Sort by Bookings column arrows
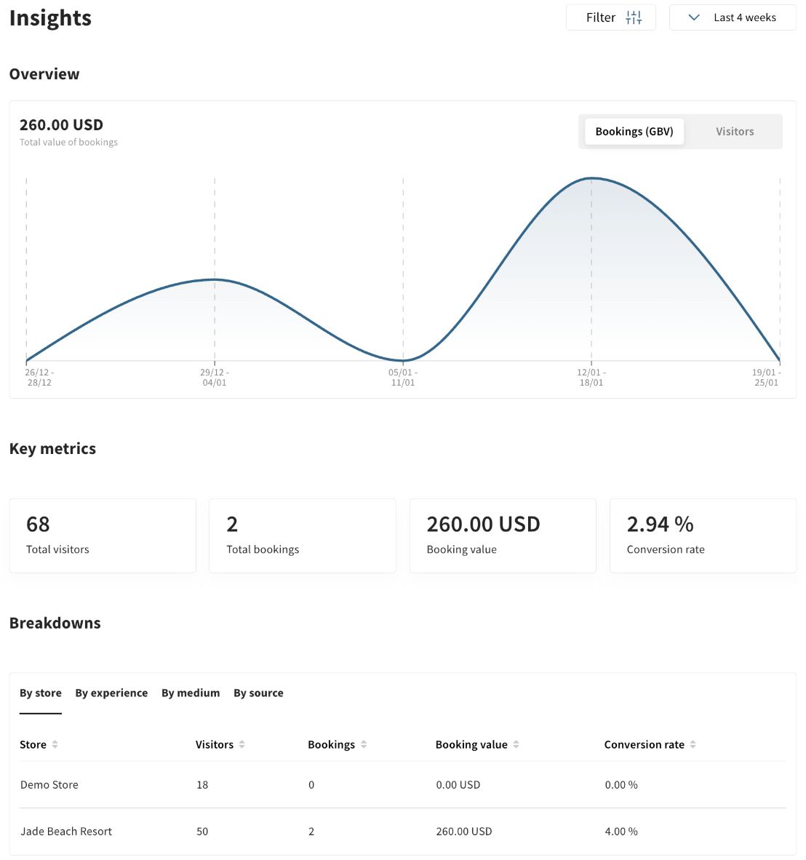The image size is (806, 860). click(x=364, y=744)
